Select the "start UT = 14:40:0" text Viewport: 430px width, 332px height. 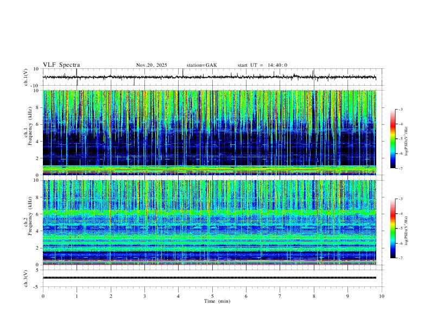coord(262,65)
